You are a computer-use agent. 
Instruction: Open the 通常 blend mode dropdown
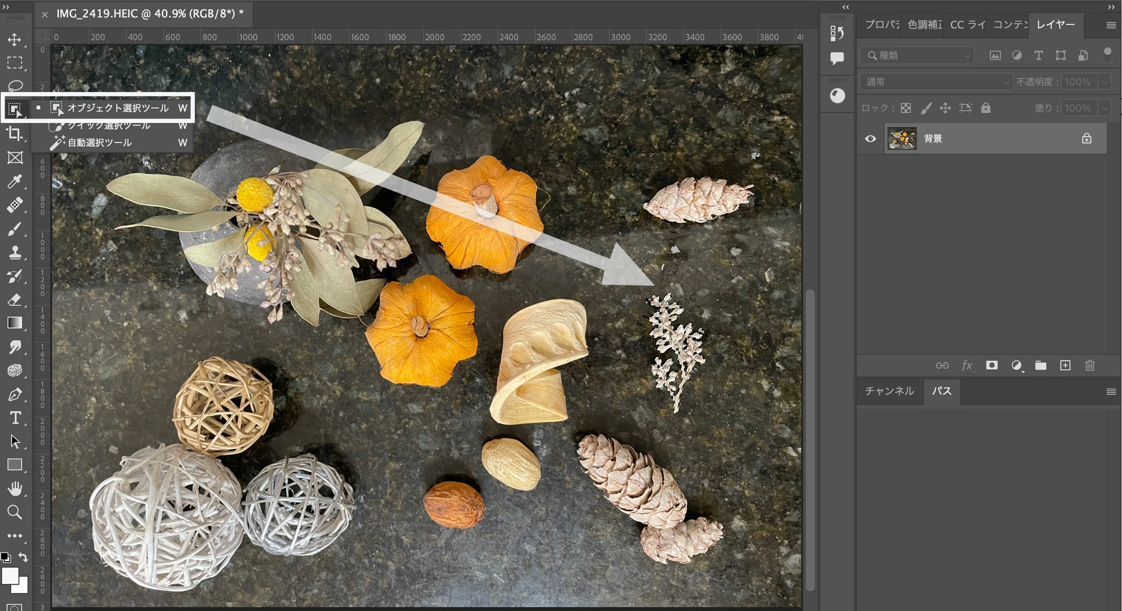coord(936,82)
